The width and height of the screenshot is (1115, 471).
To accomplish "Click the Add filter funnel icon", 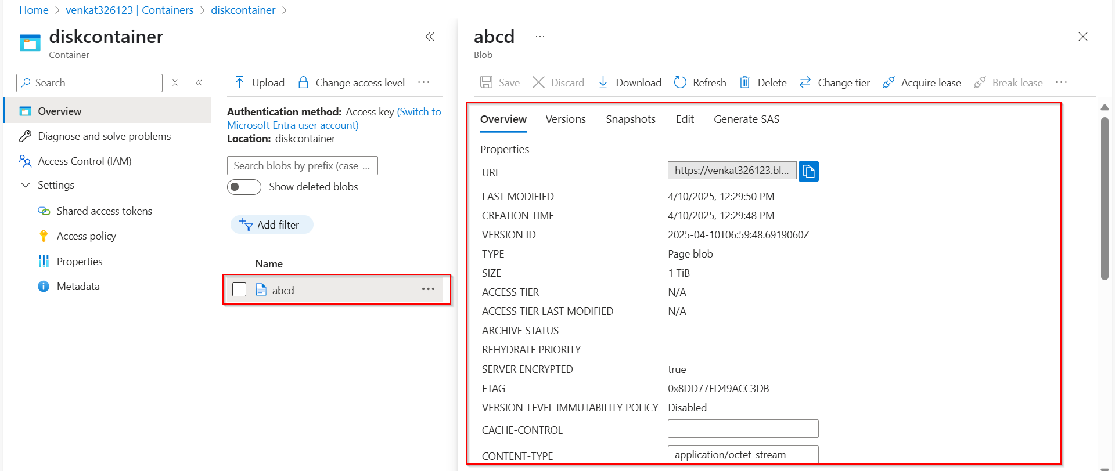I will 246,224.
